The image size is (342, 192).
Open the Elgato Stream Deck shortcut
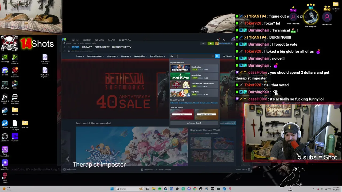tap(5, 165)
